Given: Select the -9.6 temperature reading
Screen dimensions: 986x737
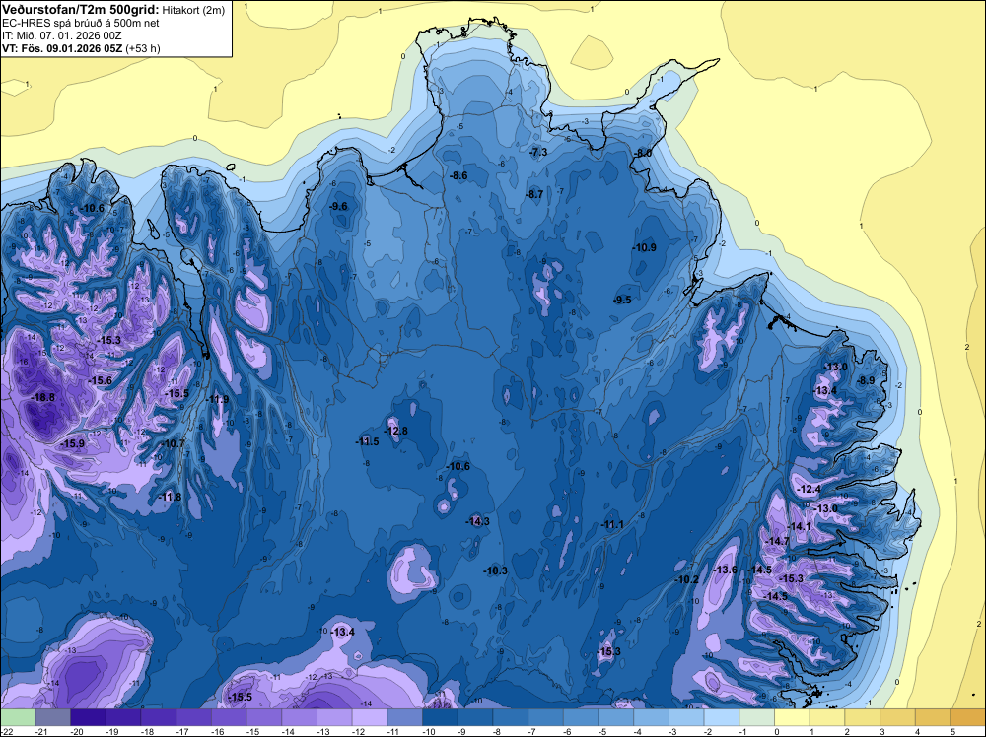Looking at the screenshot, I should tap(338, 206).
